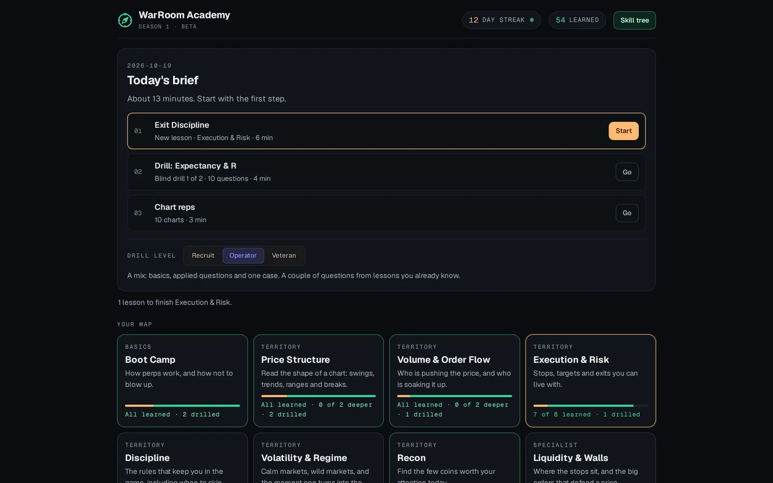
Task: Click the step number 03 label
Action: coord(138,213)
